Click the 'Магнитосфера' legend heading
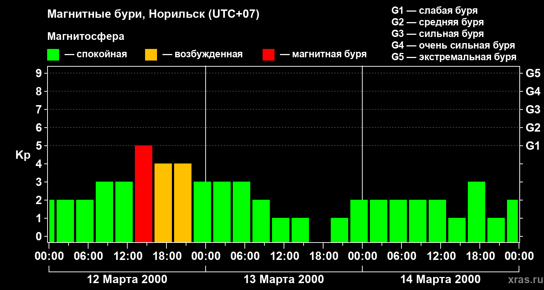Screen dimensions: 544x290 (x=86, y=37)
